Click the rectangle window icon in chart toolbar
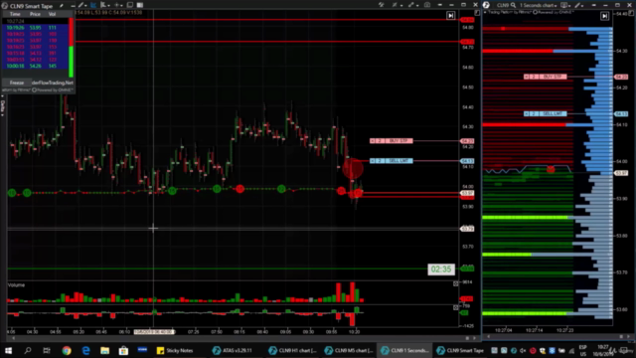The width and height of the screenshot is (636, 358). click(130, 5)
